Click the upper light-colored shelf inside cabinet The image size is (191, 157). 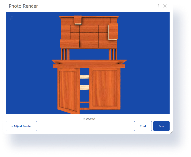point(85,77)
